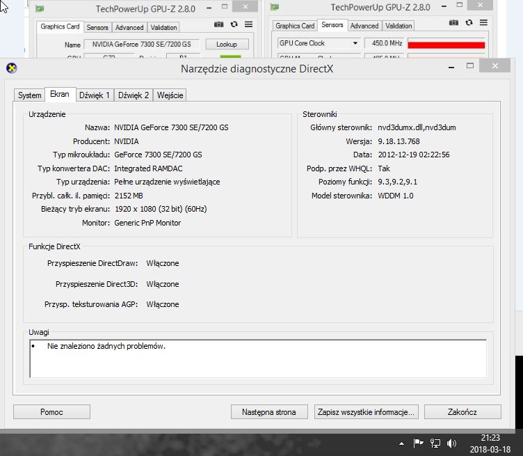
Task: Open Validation tab in left GPU-Z window
Action: 163,27
